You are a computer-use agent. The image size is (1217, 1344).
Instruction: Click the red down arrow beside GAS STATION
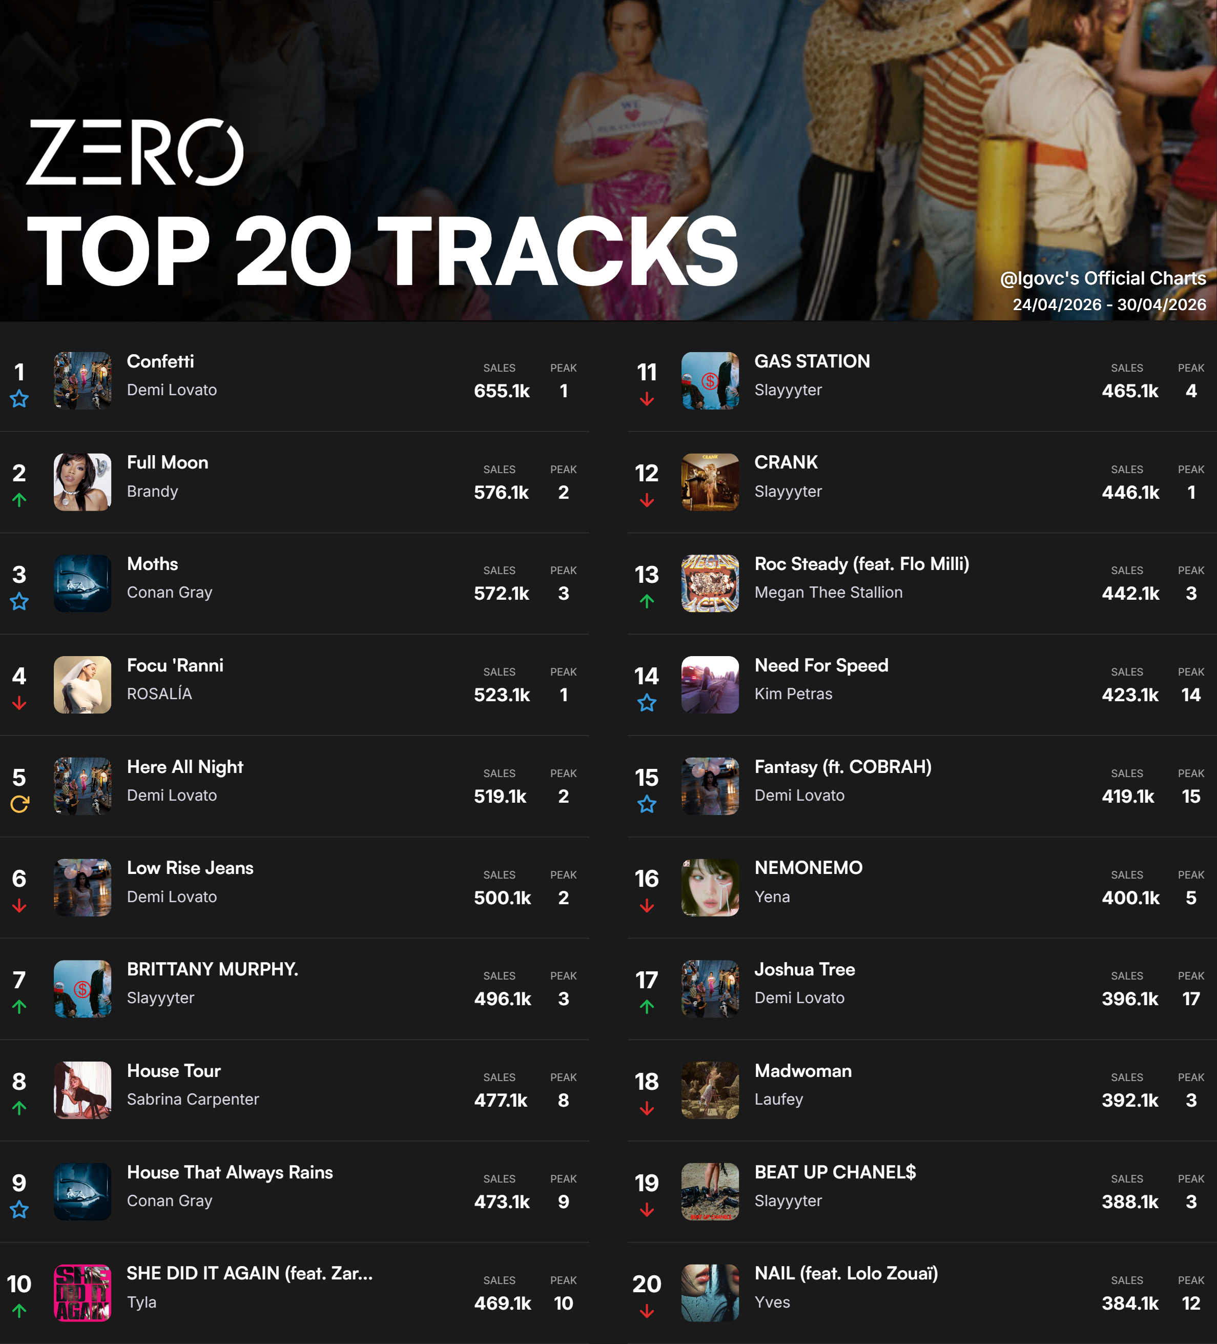pyautogui.click(x=647, y=399)
